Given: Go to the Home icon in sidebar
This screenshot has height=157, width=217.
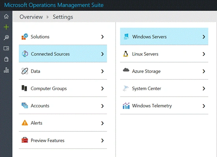Looking at the screenshot, I should pyautogui.click(x=6, y=16).
